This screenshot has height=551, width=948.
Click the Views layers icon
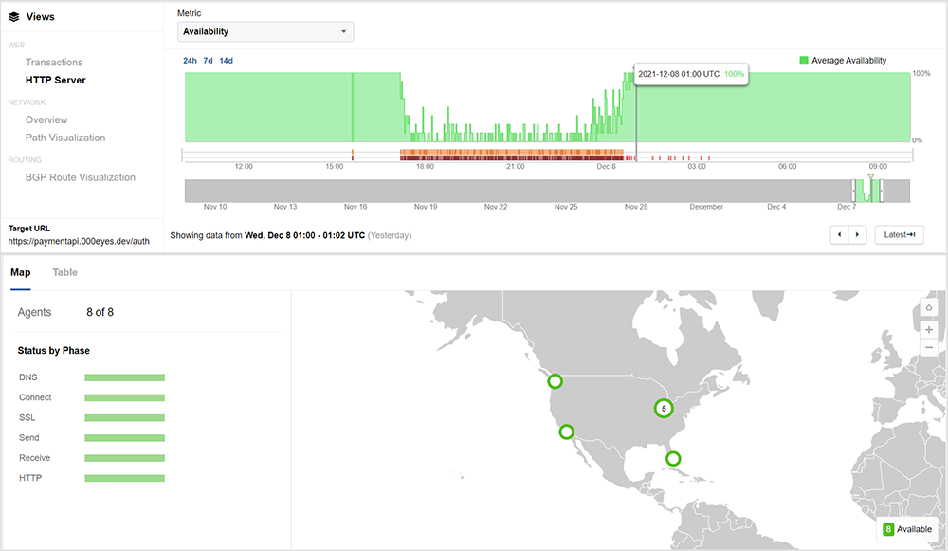click(x=14, y=16)
